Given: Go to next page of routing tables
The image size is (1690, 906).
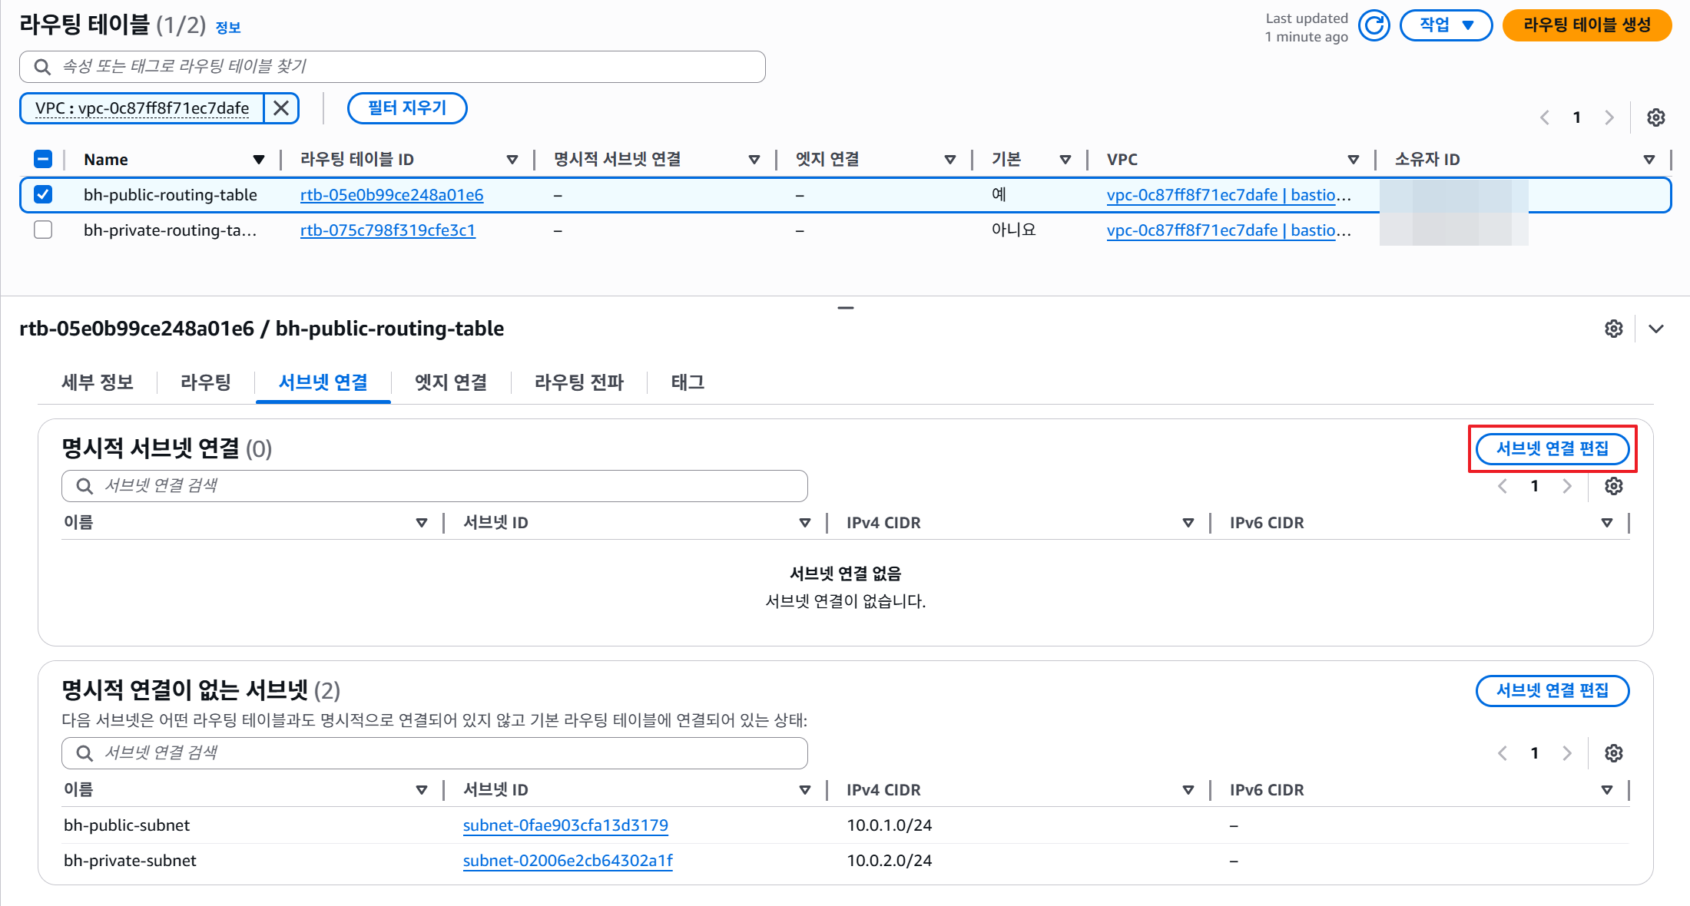Looking at the screenshot, I should pos(1609,117).
